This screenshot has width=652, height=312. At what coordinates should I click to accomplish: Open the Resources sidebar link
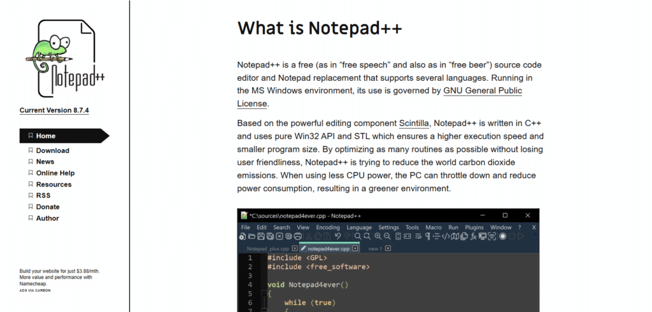(53, 184)
